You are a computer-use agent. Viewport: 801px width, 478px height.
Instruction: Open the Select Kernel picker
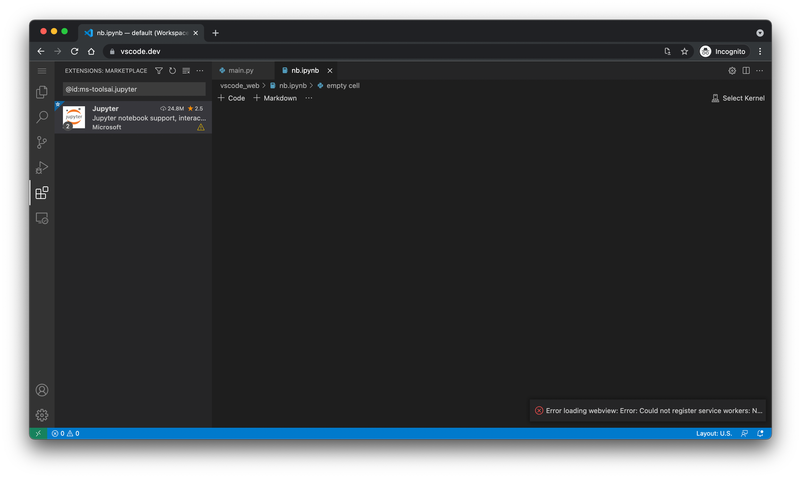(738, 98)
